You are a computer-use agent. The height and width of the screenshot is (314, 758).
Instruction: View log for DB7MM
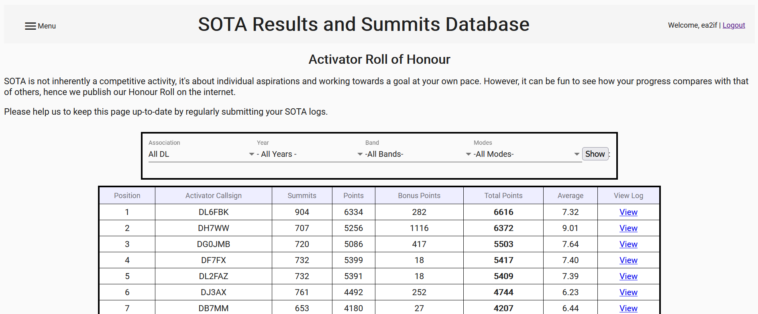pos(628,308)
